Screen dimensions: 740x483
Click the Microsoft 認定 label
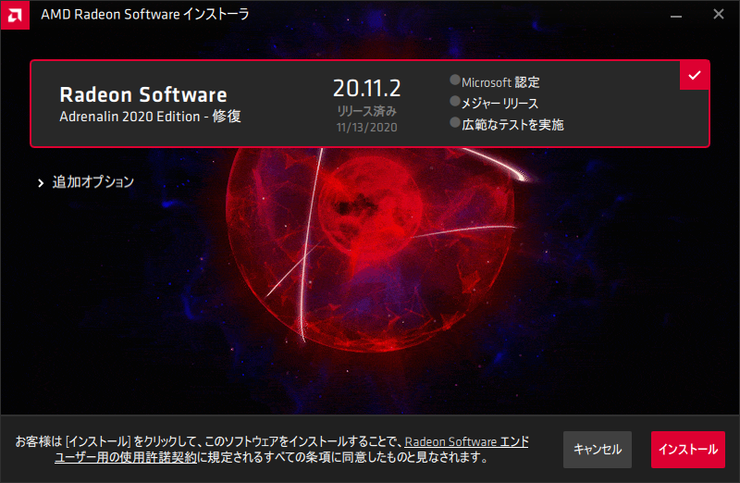tap(500, 82)
